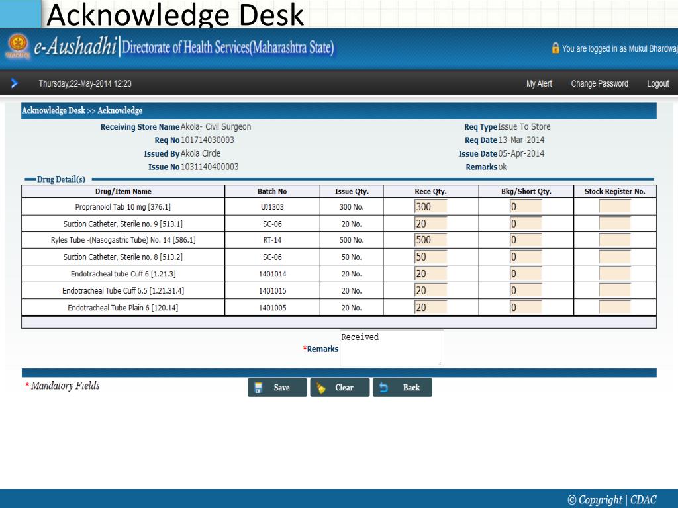The image size is (678, 508).
Task: Click Rece Qty. field for Propranolol Tab
Action: (x=430, y=207)
